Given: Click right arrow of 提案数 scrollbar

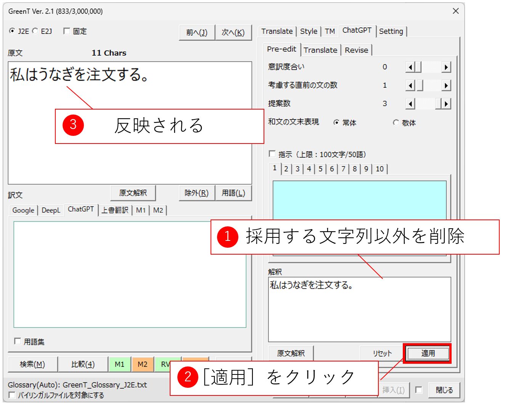Looking at the screenshot, I should (x=446, y=104).
